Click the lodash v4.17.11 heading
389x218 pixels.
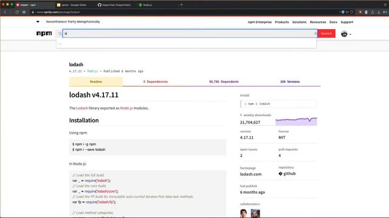pyautogui.click(x=94, y=95)
